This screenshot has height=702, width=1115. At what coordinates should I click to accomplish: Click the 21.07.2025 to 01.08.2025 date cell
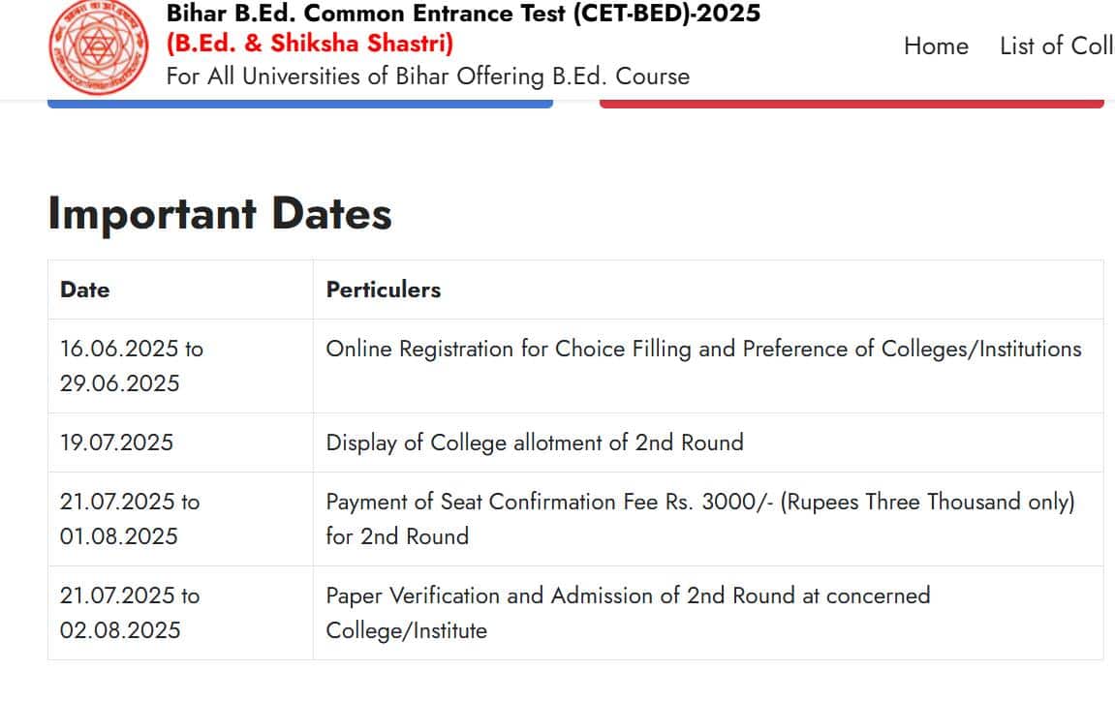pyautogui.click(x=180, y=519)
